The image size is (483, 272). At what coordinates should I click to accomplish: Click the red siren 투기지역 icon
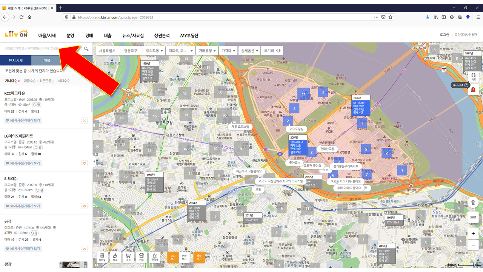tap(473, 90)
